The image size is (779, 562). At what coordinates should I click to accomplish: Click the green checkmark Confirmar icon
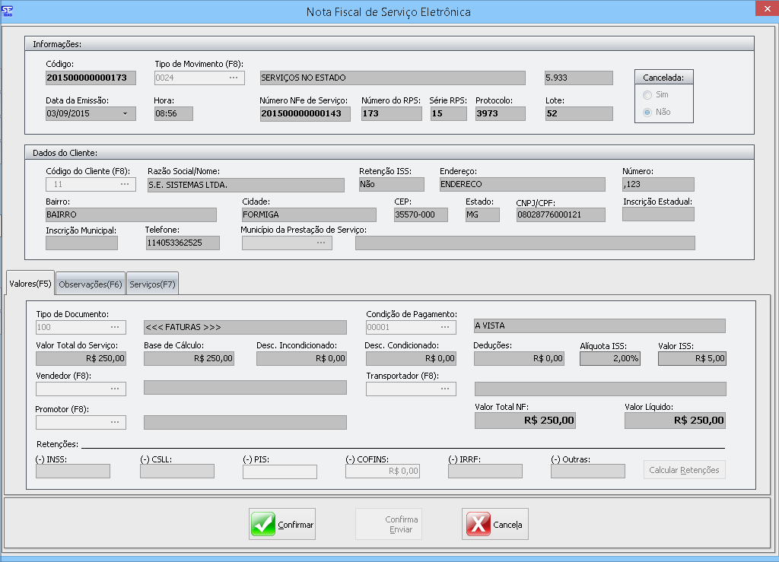[263, 524]
